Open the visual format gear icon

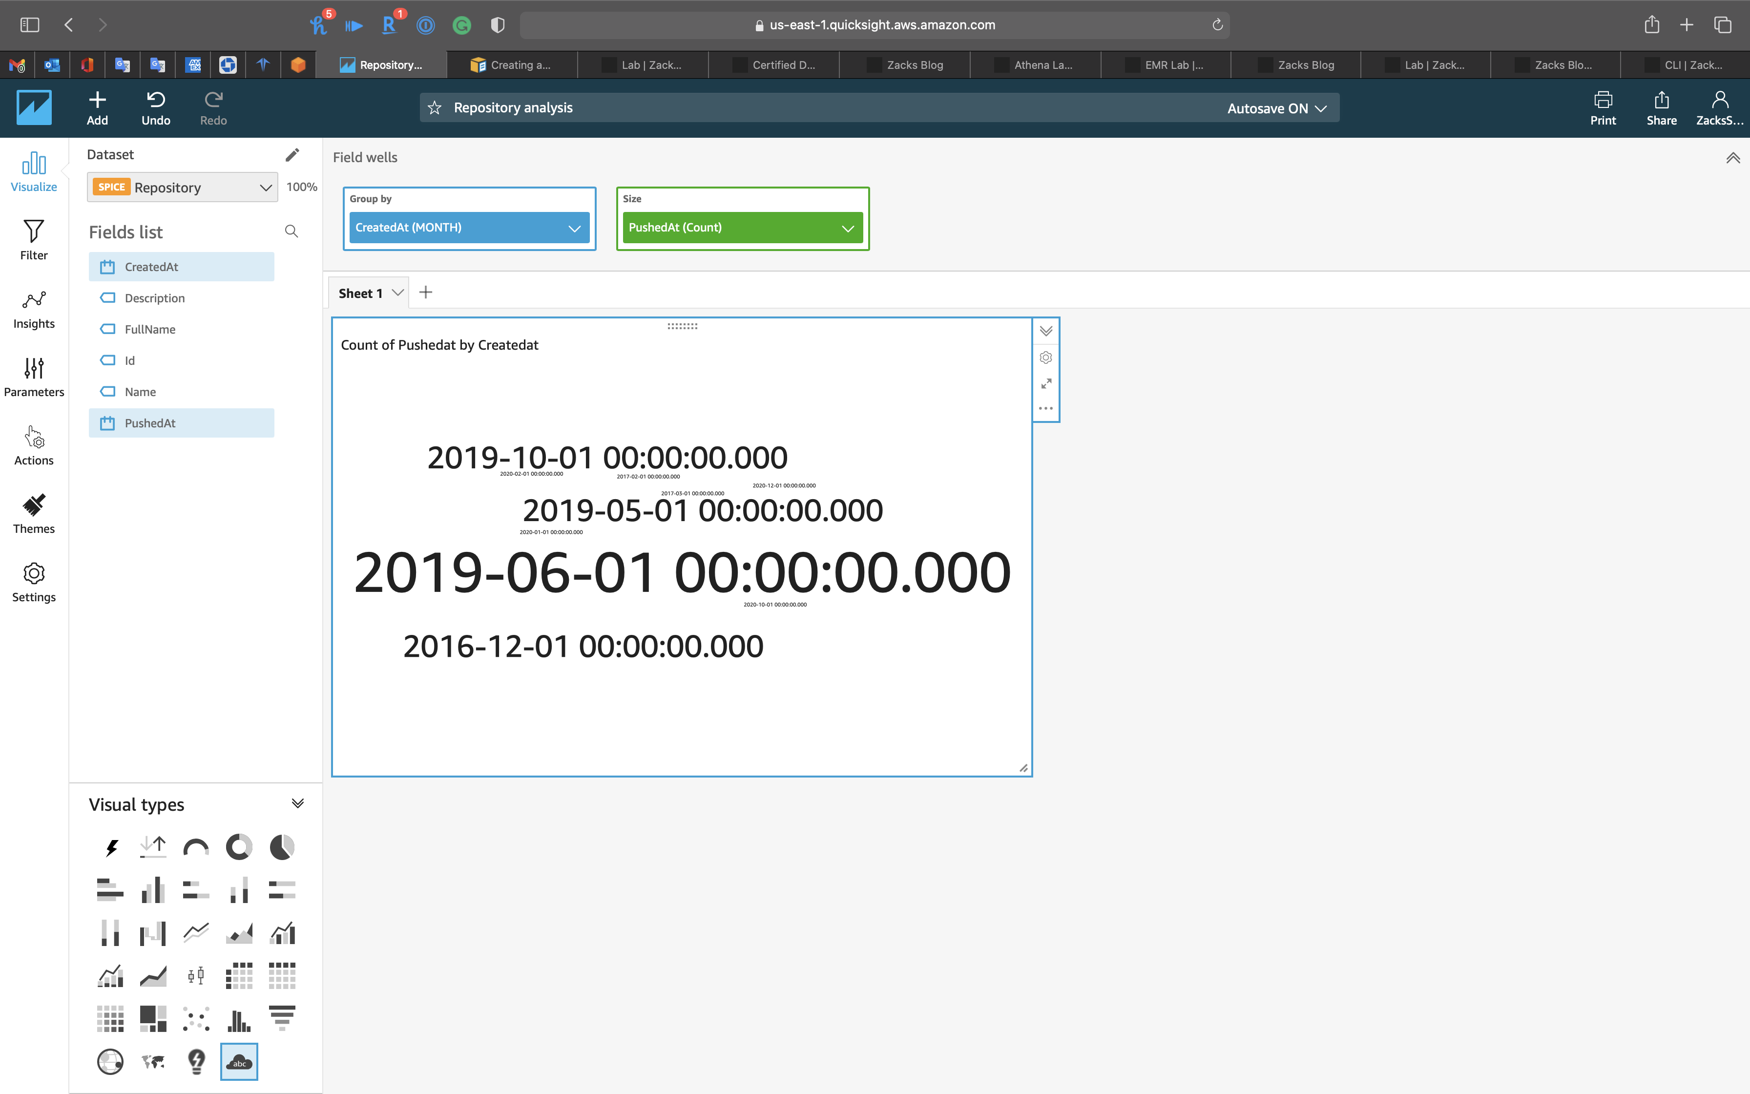[x=1046, y=358]
